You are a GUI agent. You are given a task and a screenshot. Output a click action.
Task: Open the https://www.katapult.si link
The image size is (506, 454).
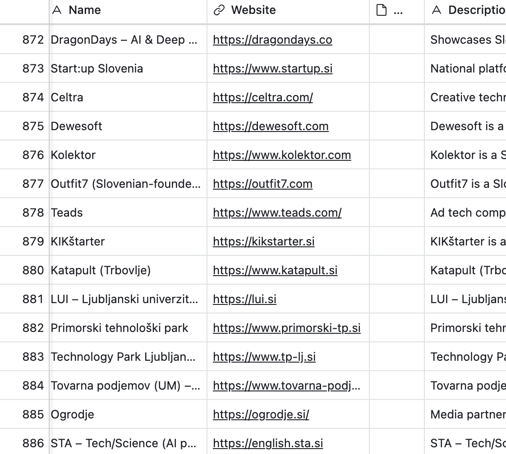(x=275, y=270)
